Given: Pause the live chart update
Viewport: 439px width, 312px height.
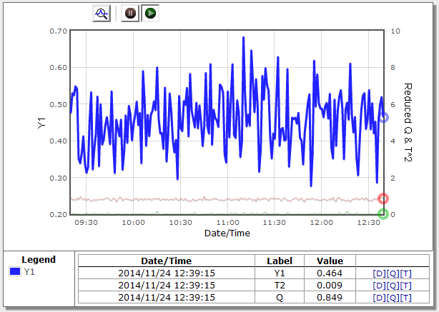Looking at the screenshot, I should point(130,13).
